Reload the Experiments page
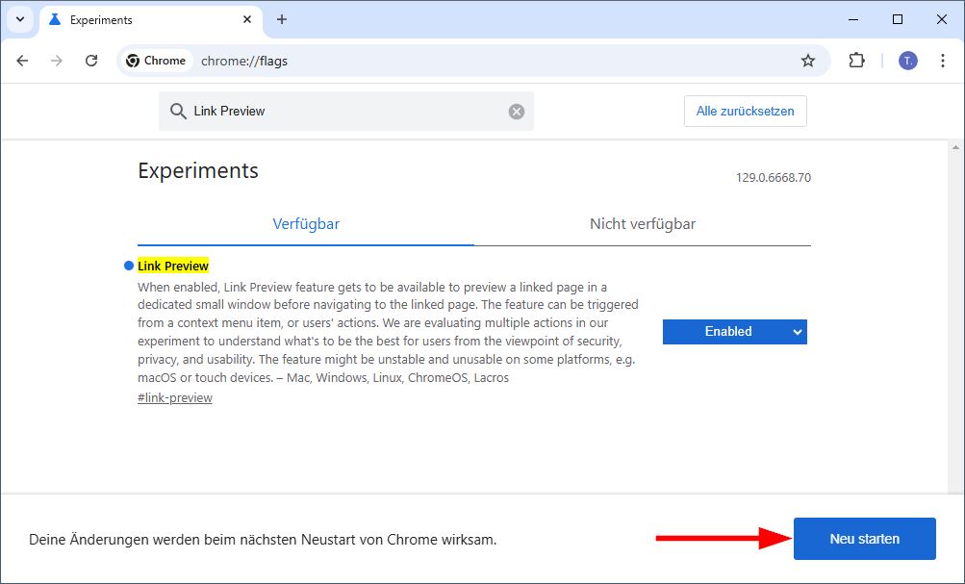The width and height of the screenshot is (965, 584). (x=91, y=60)
